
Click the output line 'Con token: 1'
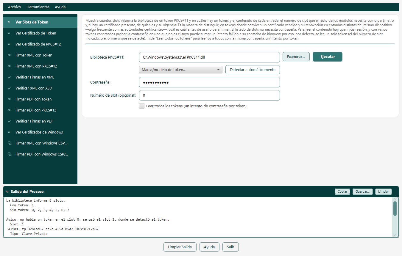22,205
